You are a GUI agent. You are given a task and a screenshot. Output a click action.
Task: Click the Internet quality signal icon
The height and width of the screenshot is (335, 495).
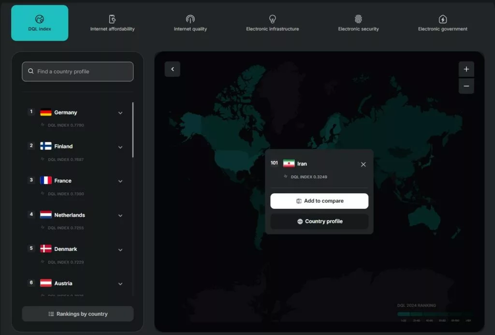coord(190,19)
